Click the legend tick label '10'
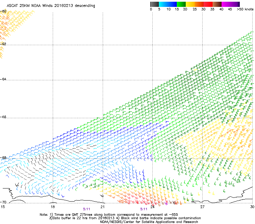 pyautogui.click(x=169, y=9)
